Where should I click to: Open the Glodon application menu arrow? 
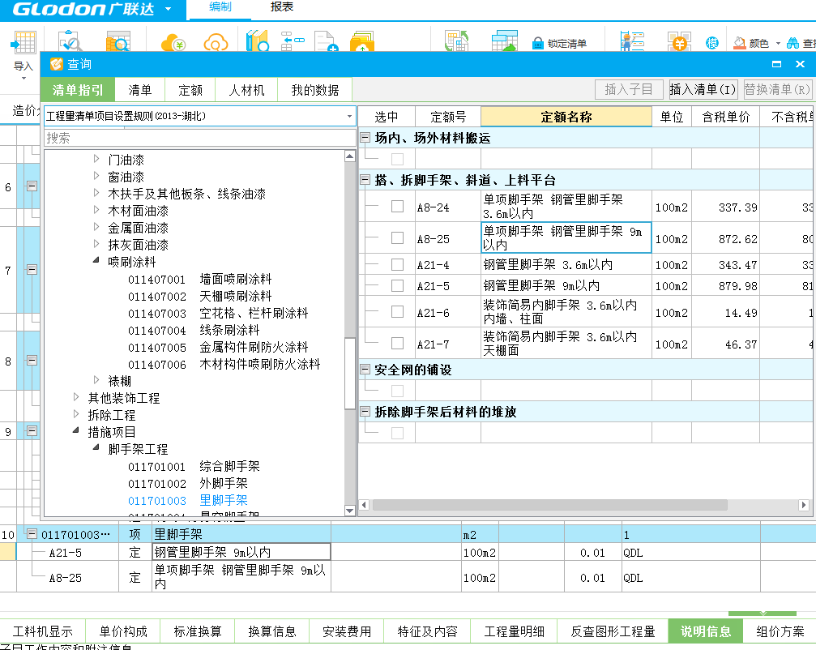pyautogui.click(x=168, y=9)
